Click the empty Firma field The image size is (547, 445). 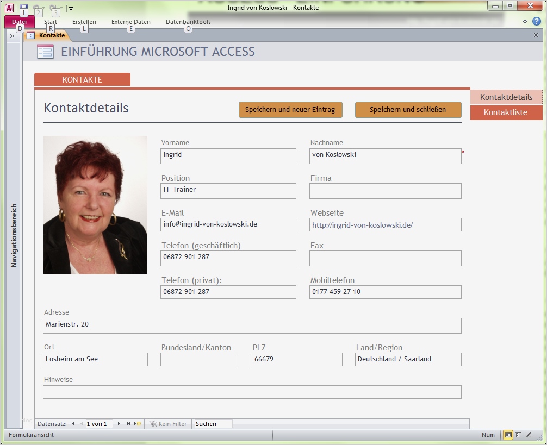(385, 191)
